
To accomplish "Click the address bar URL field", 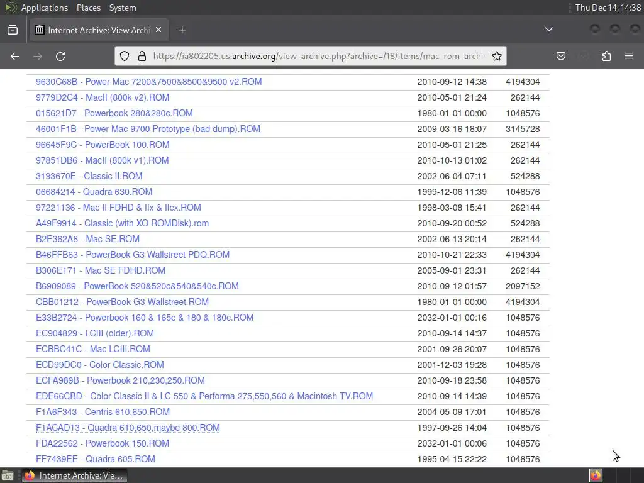I will pyautogui.click(x=319, y=56).
